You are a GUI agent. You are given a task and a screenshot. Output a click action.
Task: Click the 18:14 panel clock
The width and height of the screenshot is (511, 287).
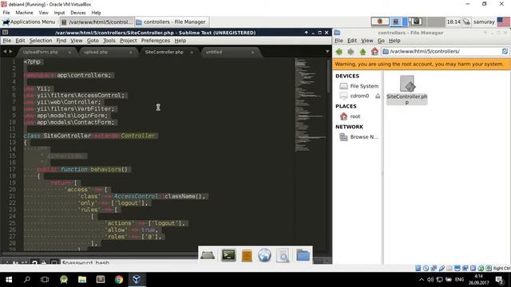click(454, 22)
